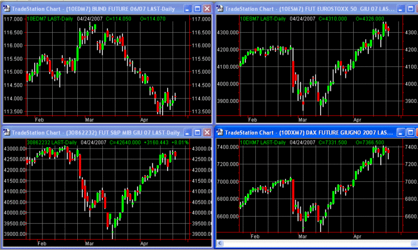
Task: Close the BUND FUTURE 06/07 chart window
Action: click(207, 9)
